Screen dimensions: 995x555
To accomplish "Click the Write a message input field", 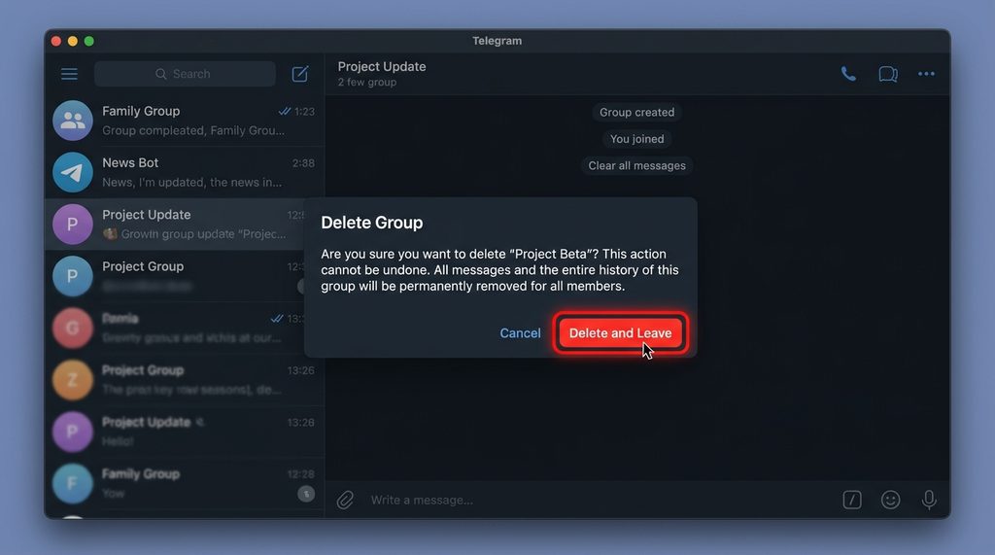I will tap(583, 500).
